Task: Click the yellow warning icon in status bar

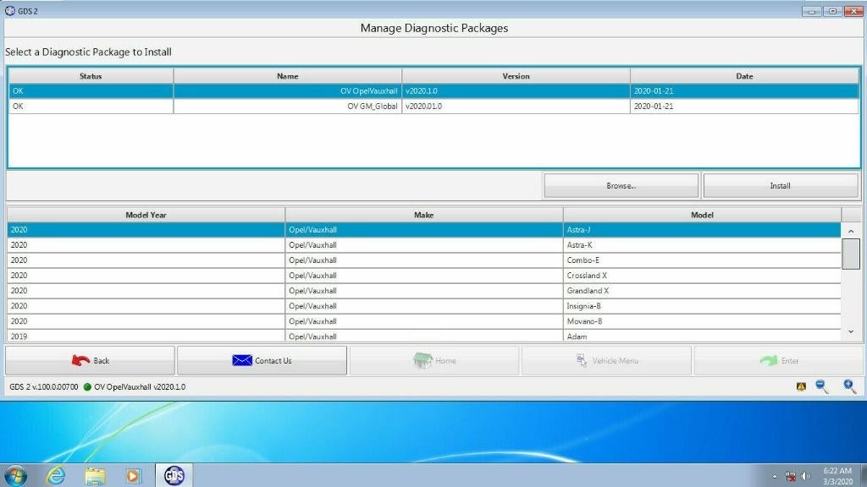Action: 801,386
